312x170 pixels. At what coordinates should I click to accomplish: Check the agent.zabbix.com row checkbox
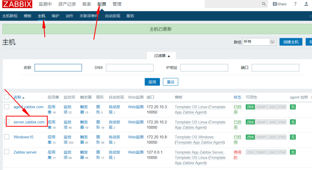pos(7,107)
